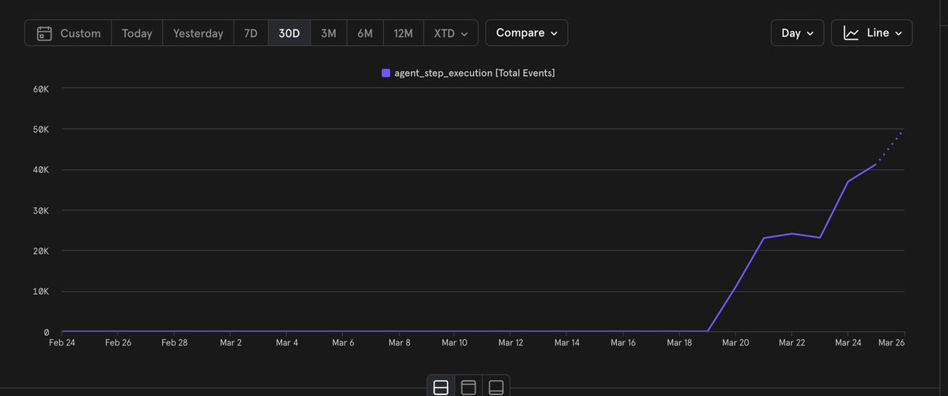
Task: Toggle the agent_step_execution legend series
Action: point(468,73)
